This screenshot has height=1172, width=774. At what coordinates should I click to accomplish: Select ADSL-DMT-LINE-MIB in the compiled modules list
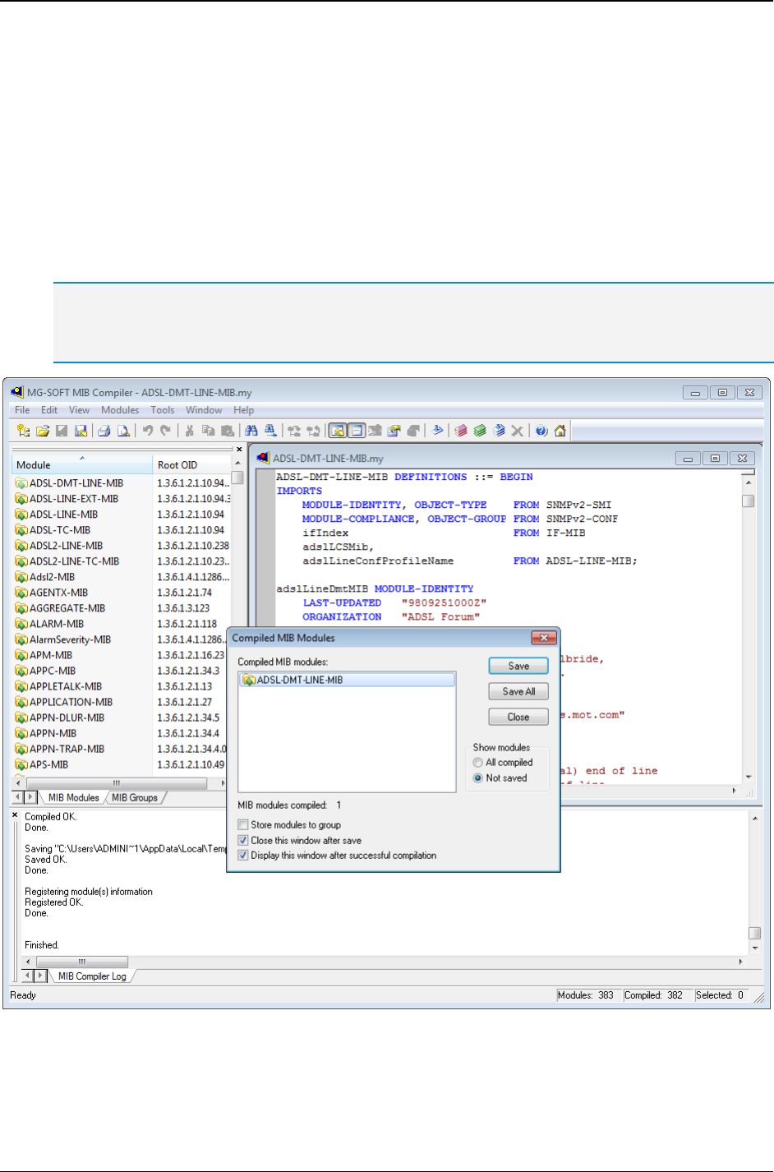tap(346, 680)
